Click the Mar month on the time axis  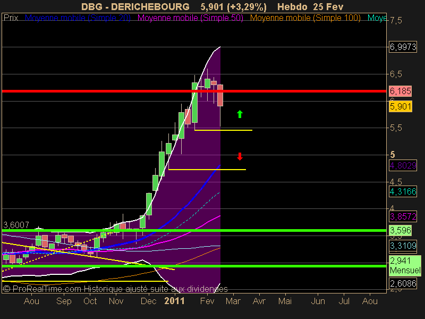(x=233, y=301)
